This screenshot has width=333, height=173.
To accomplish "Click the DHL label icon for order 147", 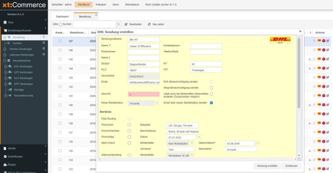I will pos(319,41).
